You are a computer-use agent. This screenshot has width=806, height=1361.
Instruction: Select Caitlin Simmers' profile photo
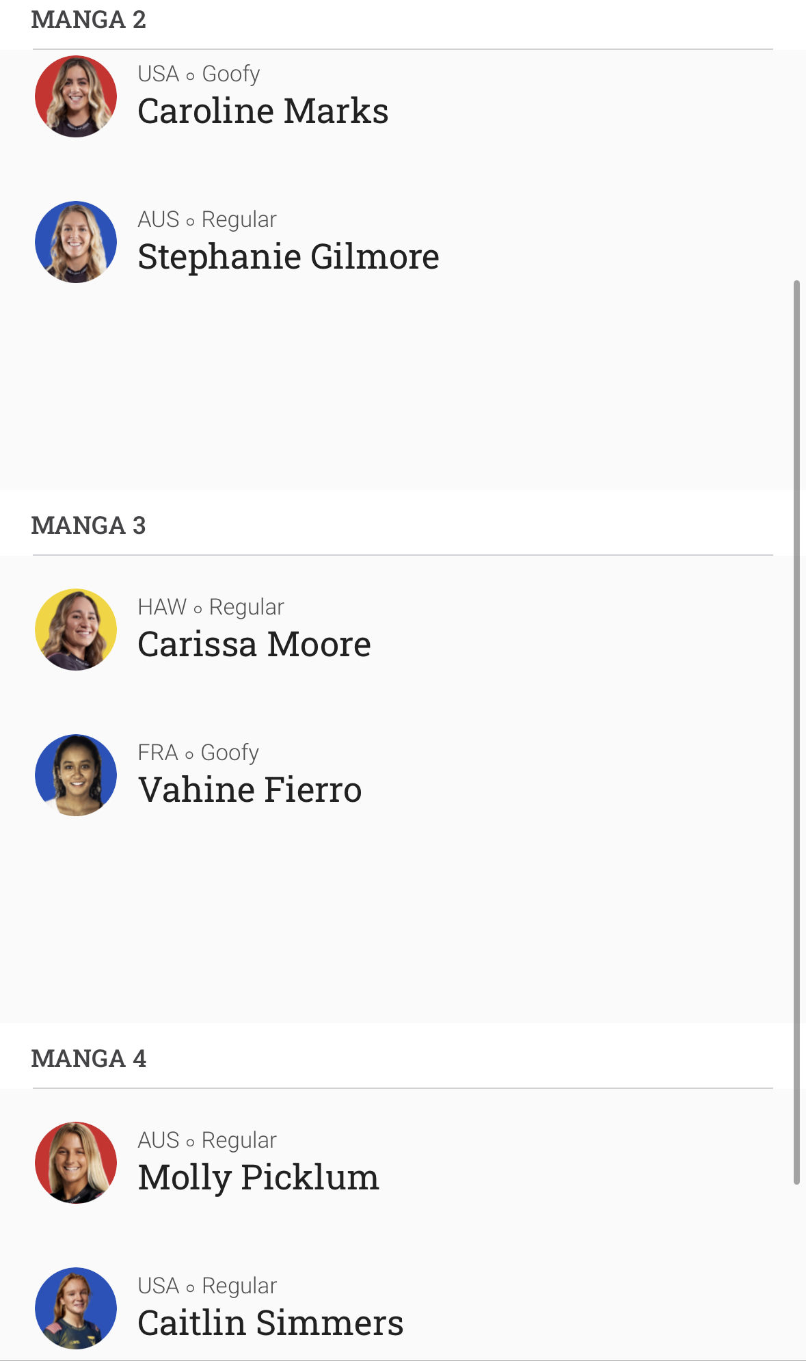(x=76, y=1308)
